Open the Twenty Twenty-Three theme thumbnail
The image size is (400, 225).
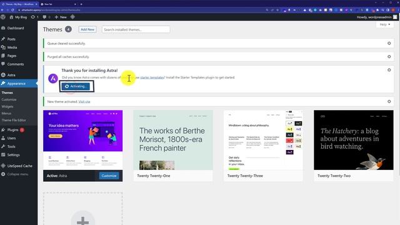click(x=263, y=140)
